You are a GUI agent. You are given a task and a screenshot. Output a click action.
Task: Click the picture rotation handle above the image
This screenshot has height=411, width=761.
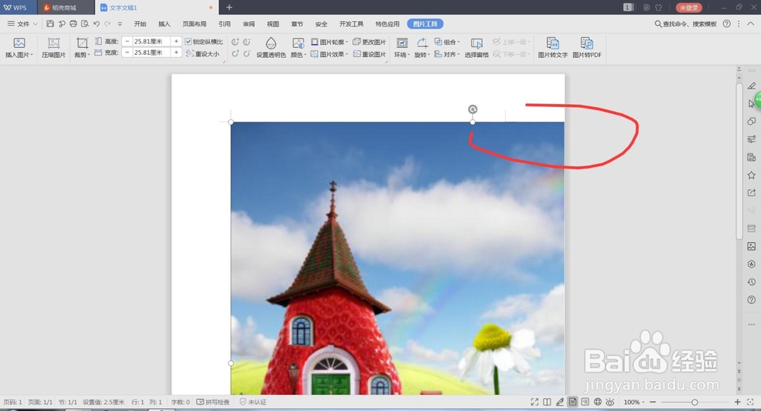click(473, 109)
